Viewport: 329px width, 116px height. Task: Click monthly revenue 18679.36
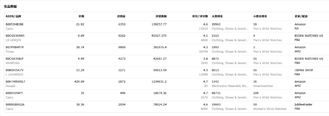click(160, 93)
